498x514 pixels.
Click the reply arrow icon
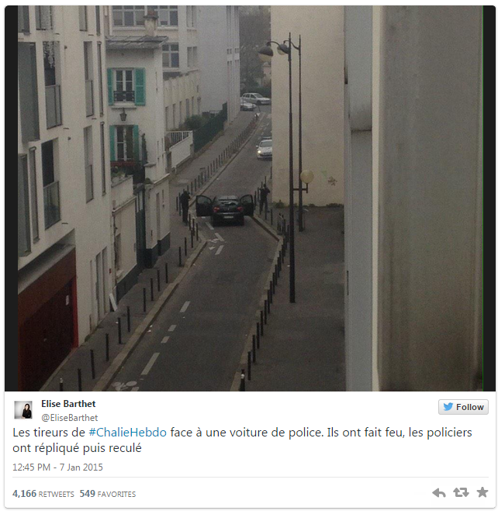(x=438, y=492)
